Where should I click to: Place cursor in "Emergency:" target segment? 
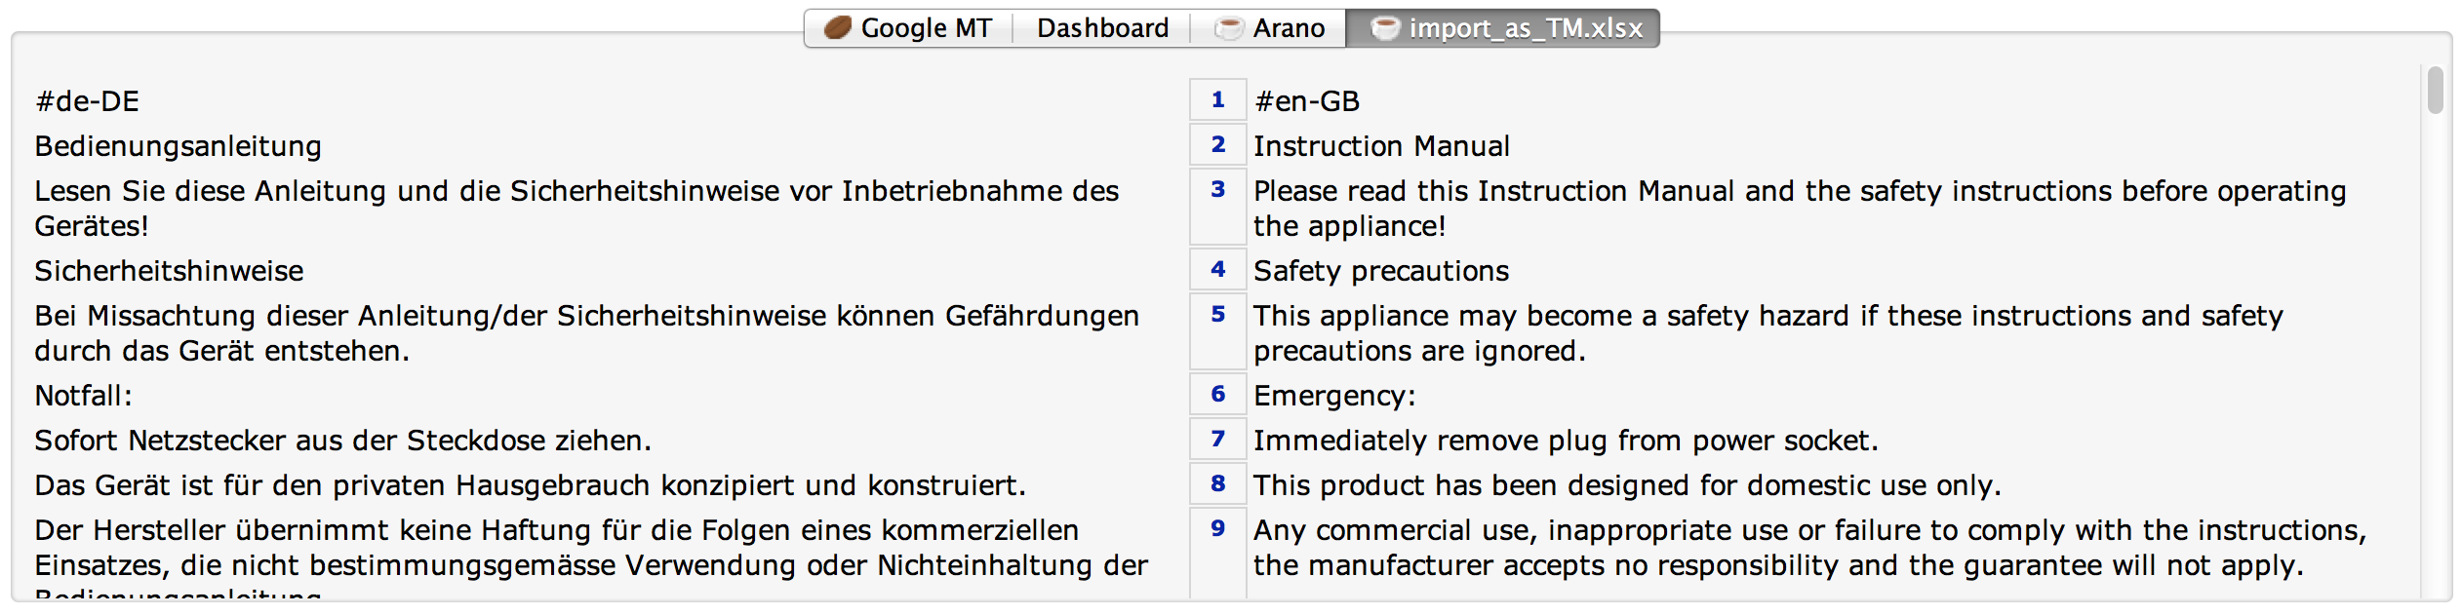1334,396
